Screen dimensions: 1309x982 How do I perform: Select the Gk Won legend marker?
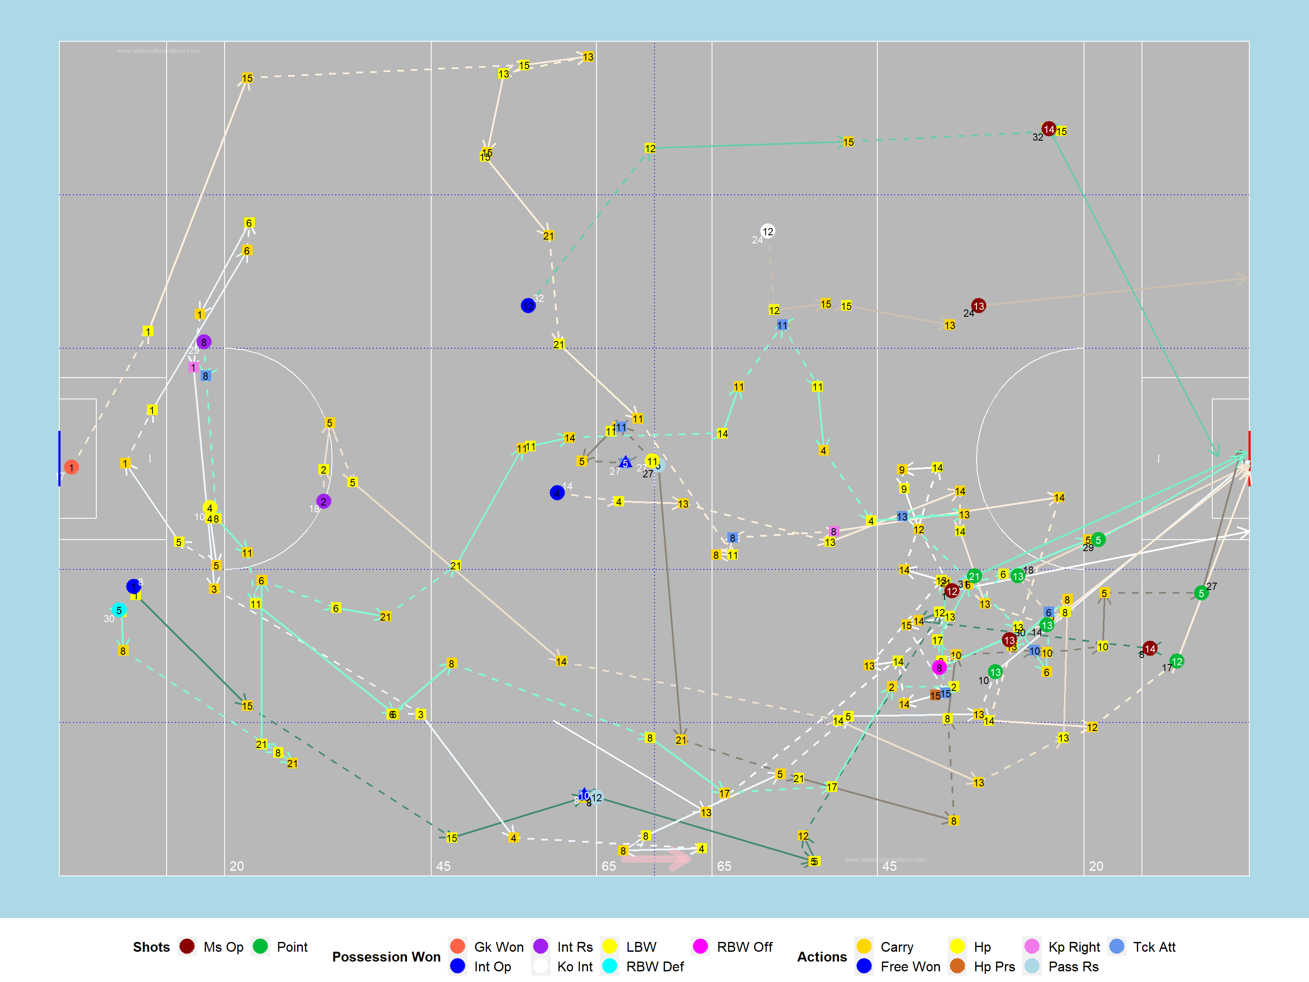[458, 946]
